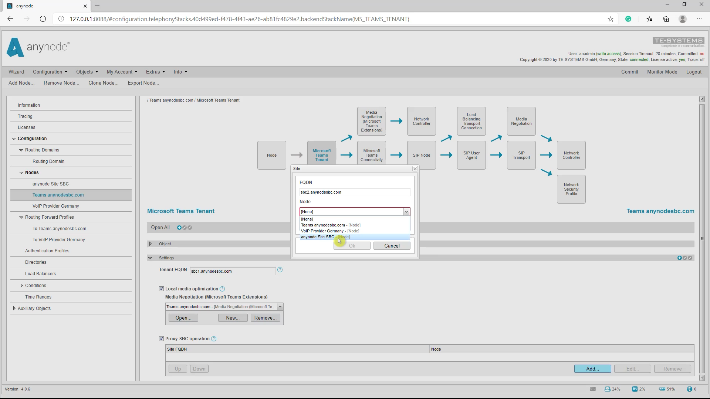The height and width of the screenshot is (399, 710).
Task: Choose VoIP Provider Germany in Node list
Action: 355,231
